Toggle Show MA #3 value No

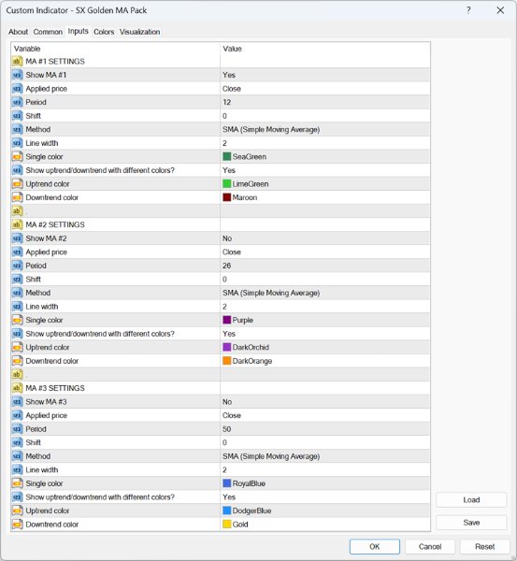point(227,402)
